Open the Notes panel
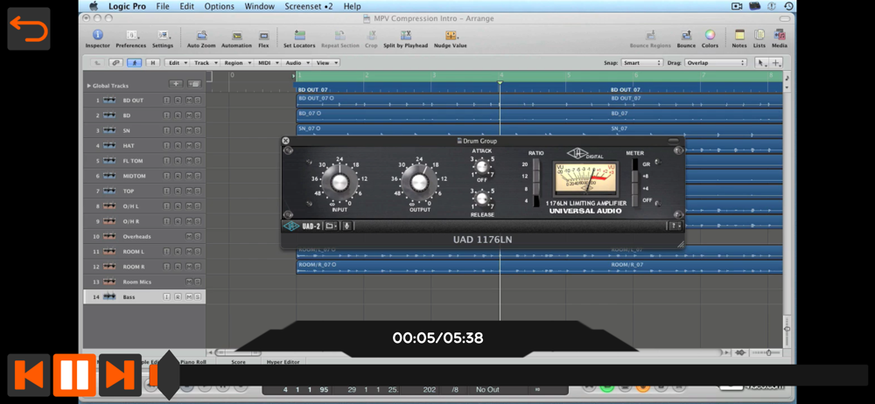 739,38
